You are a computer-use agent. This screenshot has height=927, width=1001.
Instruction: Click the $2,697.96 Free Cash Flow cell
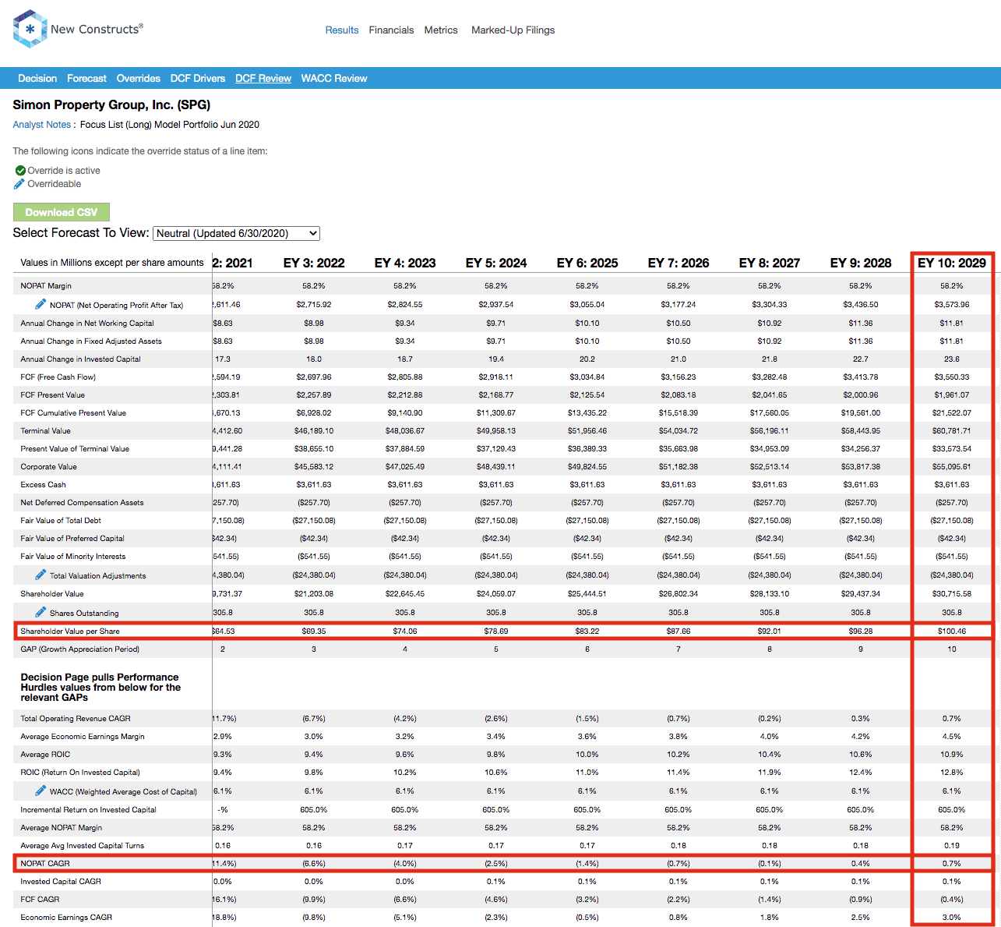(314, 377)
